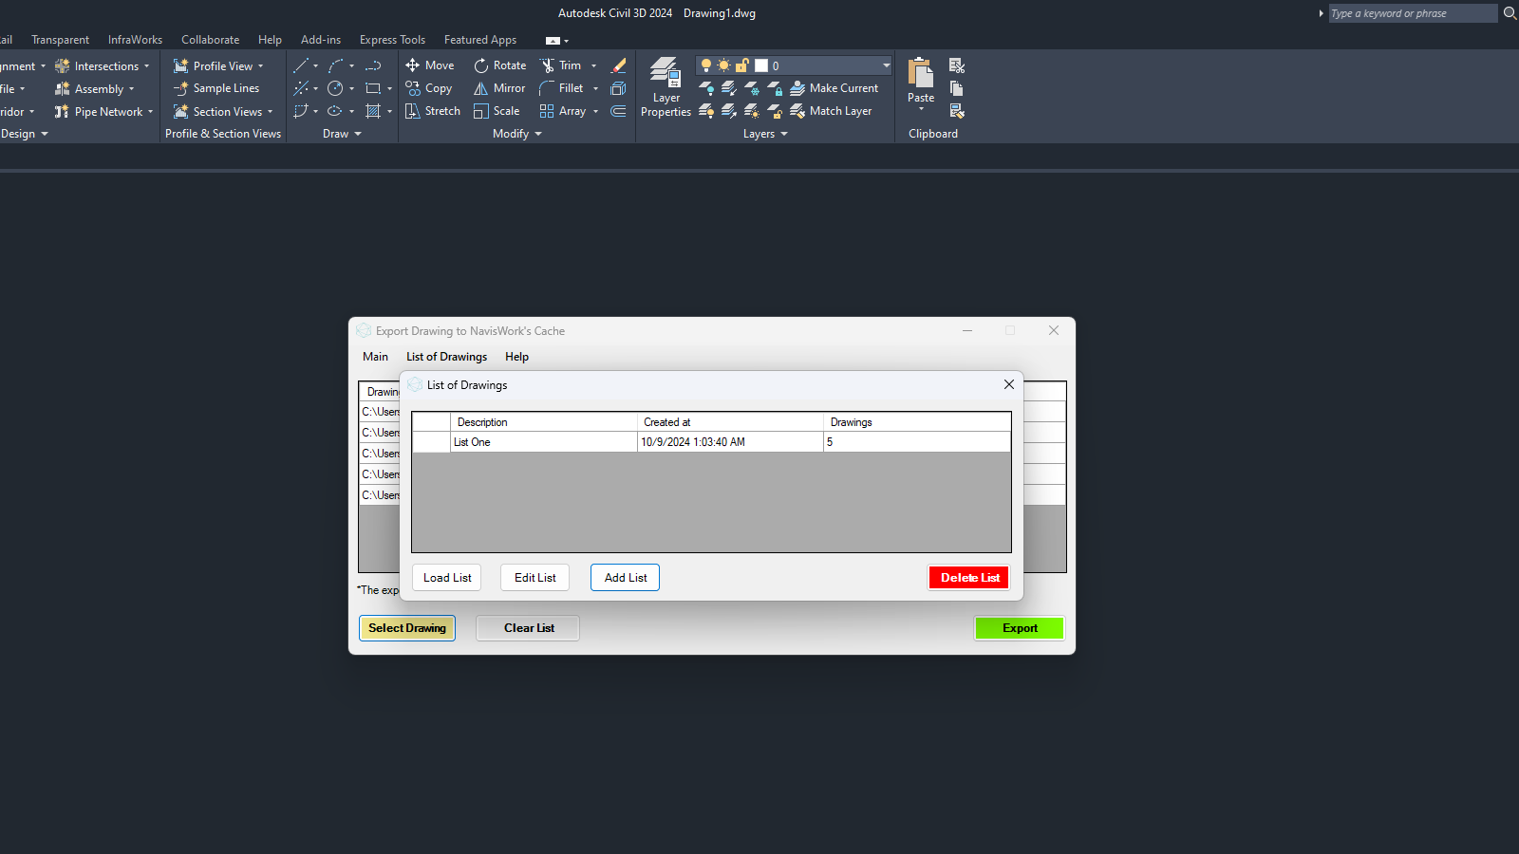The height and width of the screenshot is (854, 1519).
Task: Activate the Fillet tool
Action: coord(561,88)
